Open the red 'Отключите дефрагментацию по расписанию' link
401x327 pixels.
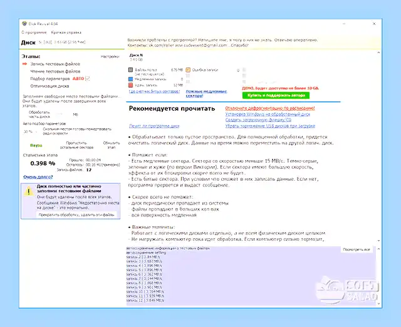(x=270, y=108)
